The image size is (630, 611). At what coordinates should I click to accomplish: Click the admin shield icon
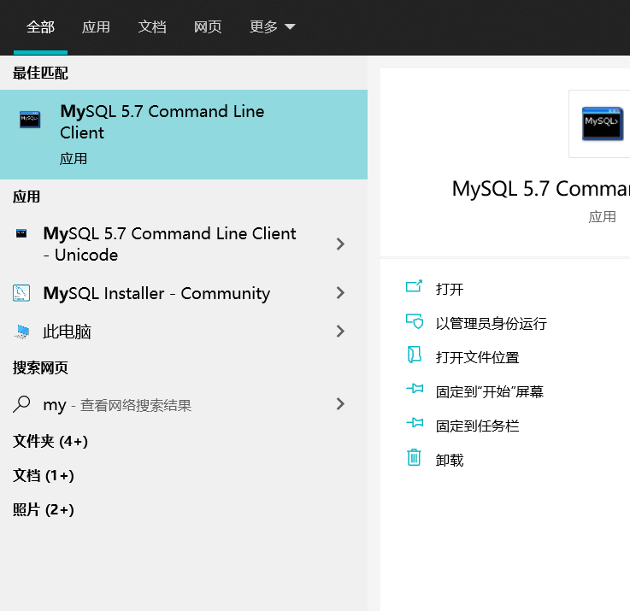415,321
